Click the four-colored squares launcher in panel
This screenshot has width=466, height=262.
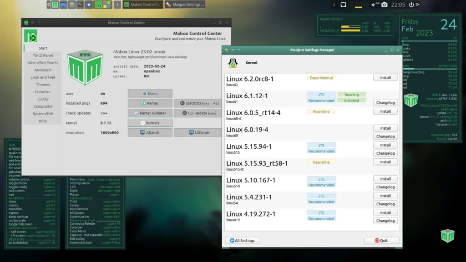[107, 5]
